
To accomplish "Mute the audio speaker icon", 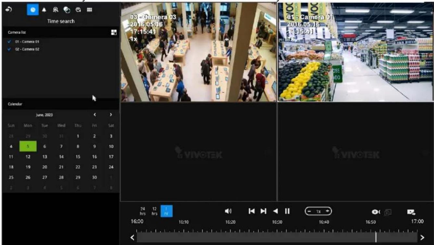I will click(228, 211).
